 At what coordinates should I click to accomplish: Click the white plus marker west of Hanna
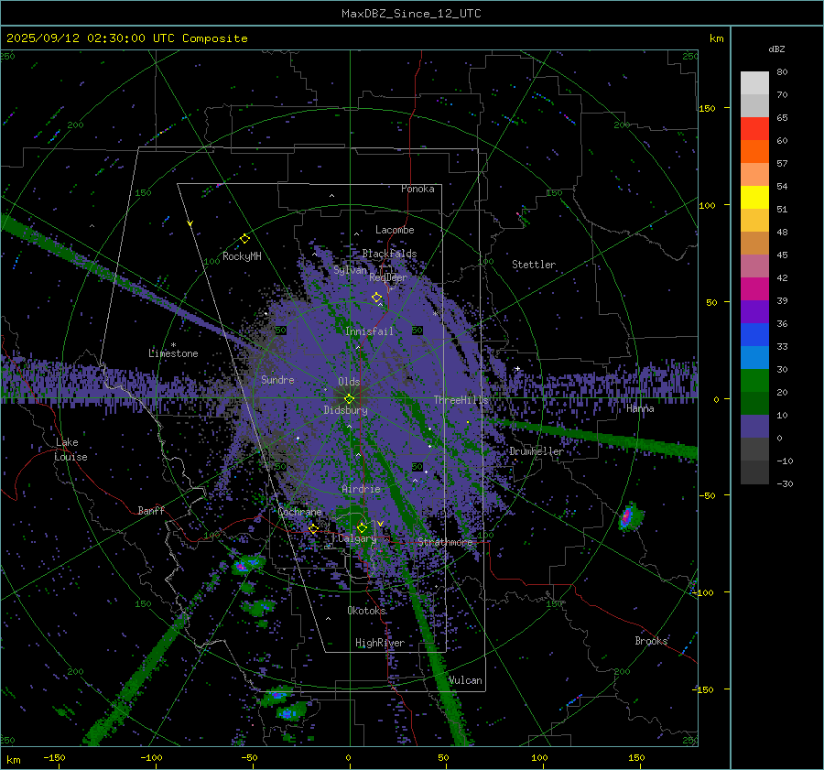click(x=517, y=368)
